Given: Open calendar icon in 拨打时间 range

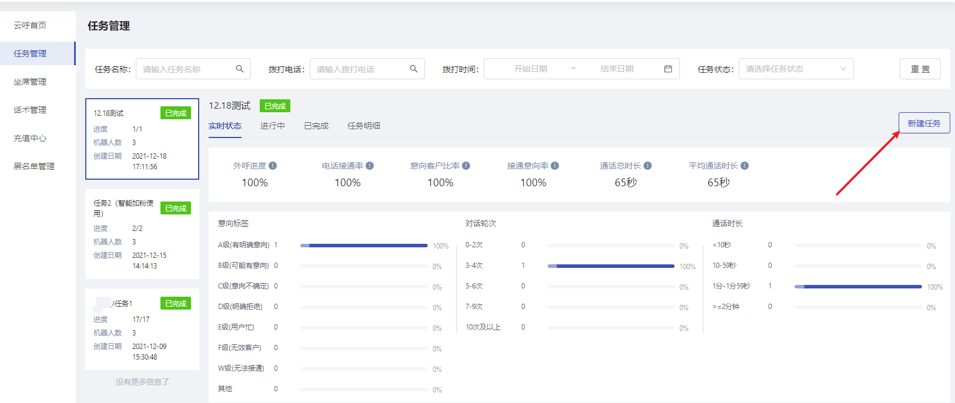Looking at the screenshot, I should 668,69.
